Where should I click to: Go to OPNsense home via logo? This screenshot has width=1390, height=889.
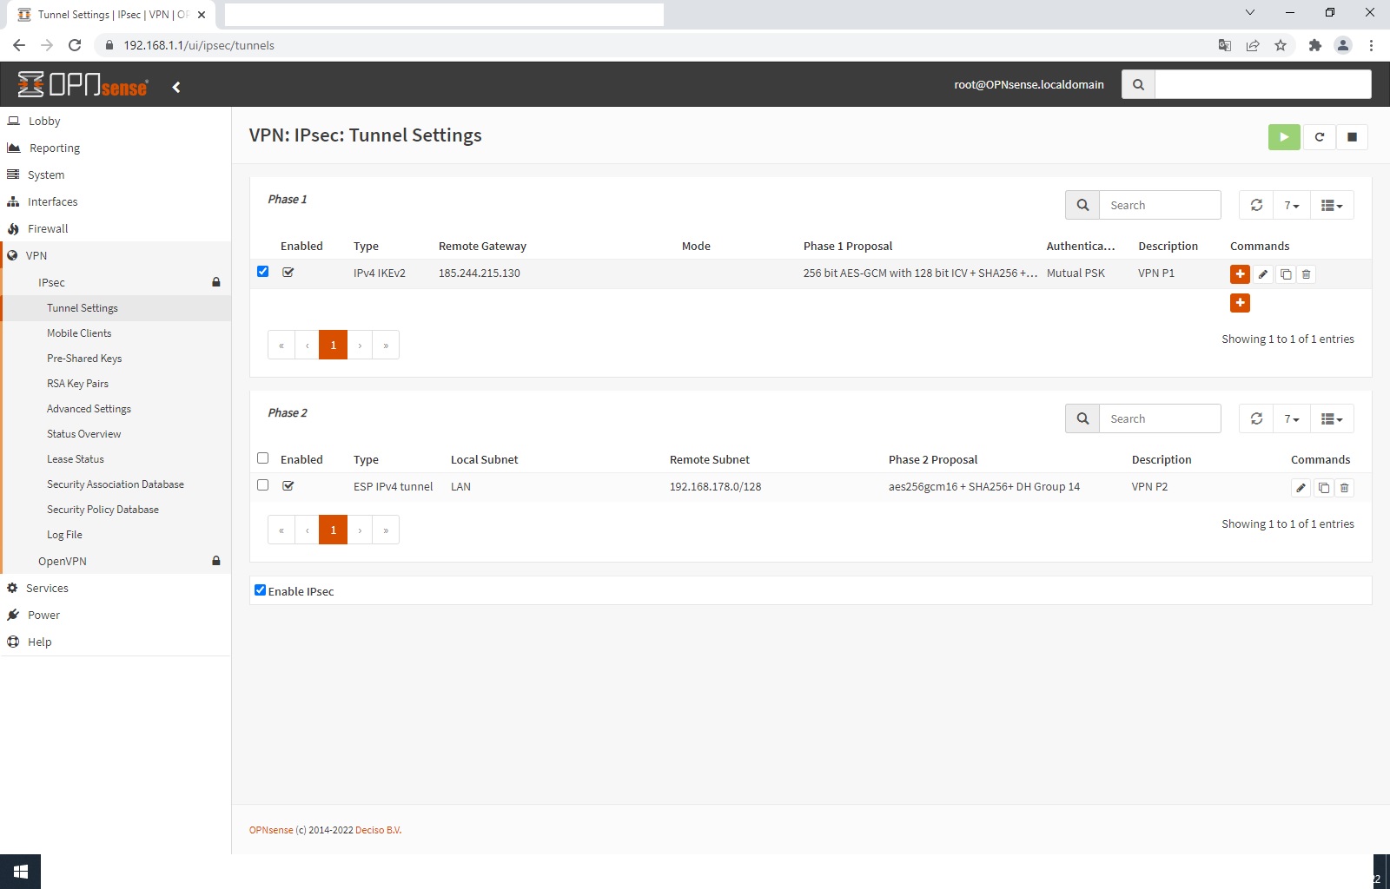pyautogui.click(x=83, y=84)
